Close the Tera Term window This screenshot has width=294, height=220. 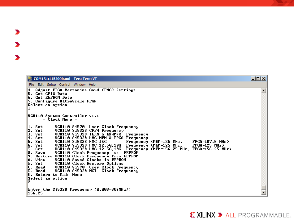(263, 79)
